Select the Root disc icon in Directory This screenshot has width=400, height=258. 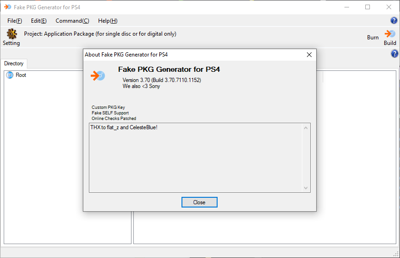click(10, 75)
